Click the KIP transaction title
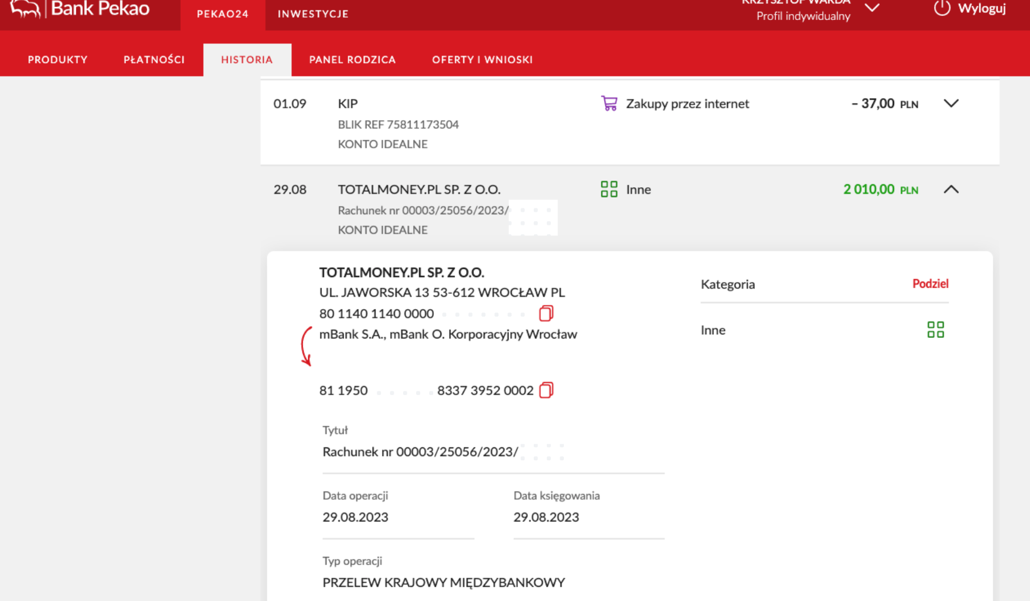 (x=348, y=104)
